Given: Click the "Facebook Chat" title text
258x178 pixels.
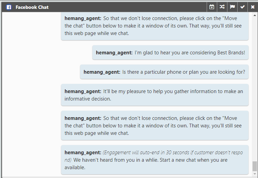Looking at the screenshot, I should 32,7.
